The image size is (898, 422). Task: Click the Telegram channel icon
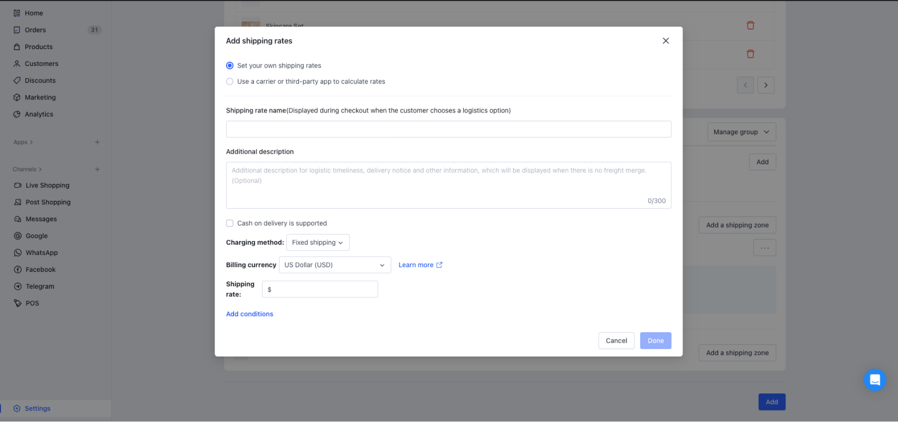point(18,286)
